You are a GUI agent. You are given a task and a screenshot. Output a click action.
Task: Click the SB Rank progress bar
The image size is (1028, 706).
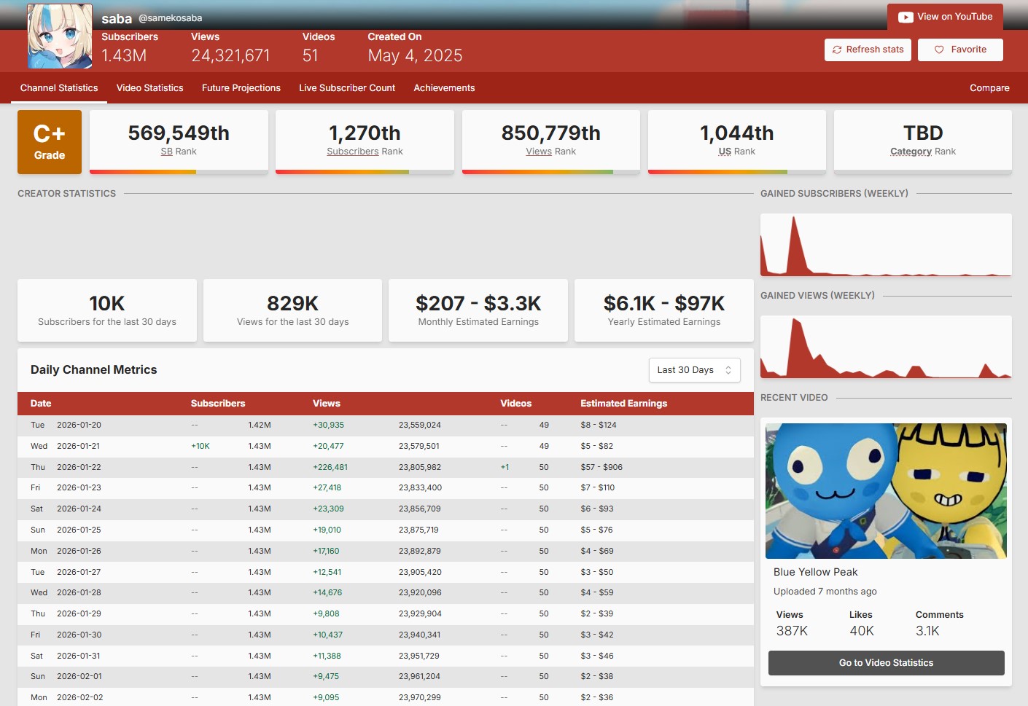179,172
